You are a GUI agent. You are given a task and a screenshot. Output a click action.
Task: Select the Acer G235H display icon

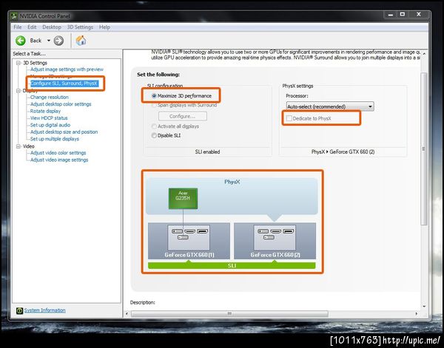[x=183, y=199]
